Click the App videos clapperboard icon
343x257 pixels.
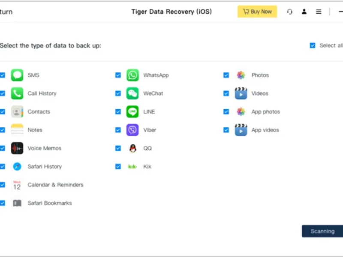(x=241, y=130)
